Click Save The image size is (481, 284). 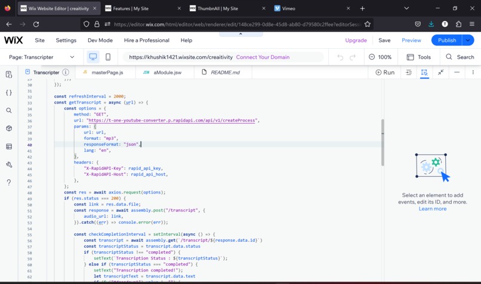click(384, 40)
